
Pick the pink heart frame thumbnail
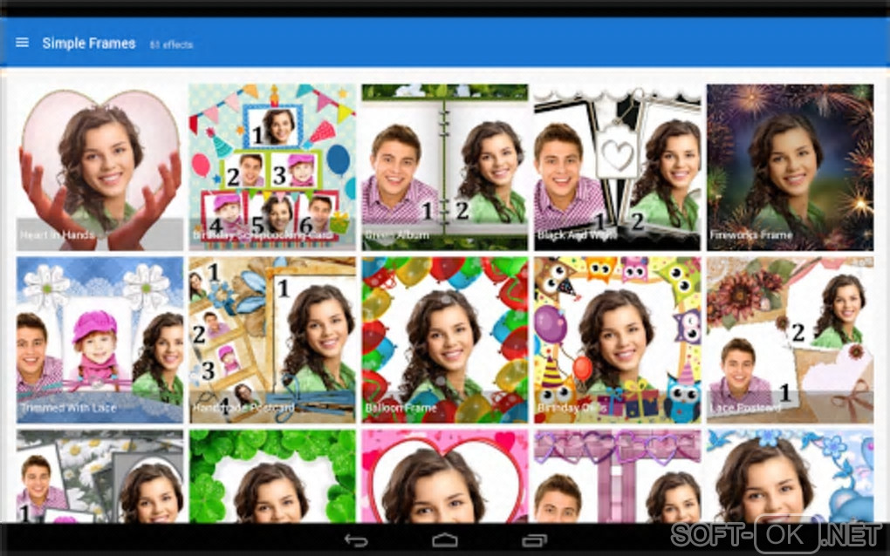[x=445, y=476]
